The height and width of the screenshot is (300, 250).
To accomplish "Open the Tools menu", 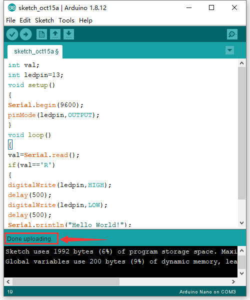I will [66, 20].
